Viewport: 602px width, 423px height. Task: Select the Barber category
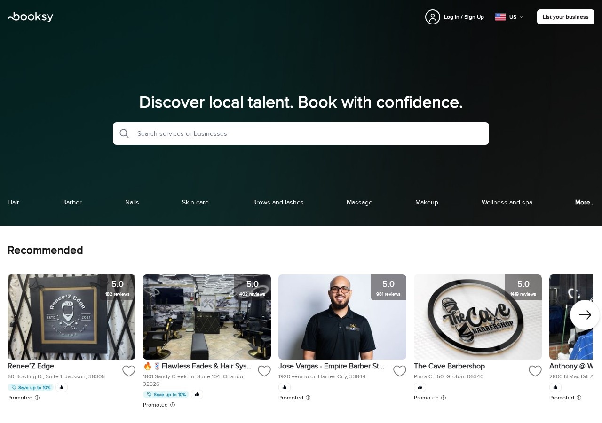[72, 202]
